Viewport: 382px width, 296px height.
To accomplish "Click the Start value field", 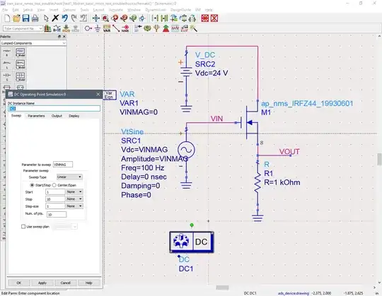I will pos(55,192).
